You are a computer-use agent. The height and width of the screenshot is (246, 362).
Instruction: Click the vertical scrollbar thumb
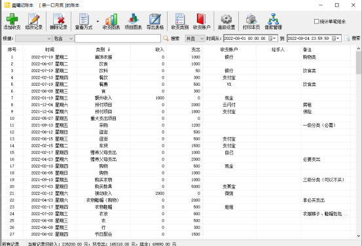click(358, 63)
